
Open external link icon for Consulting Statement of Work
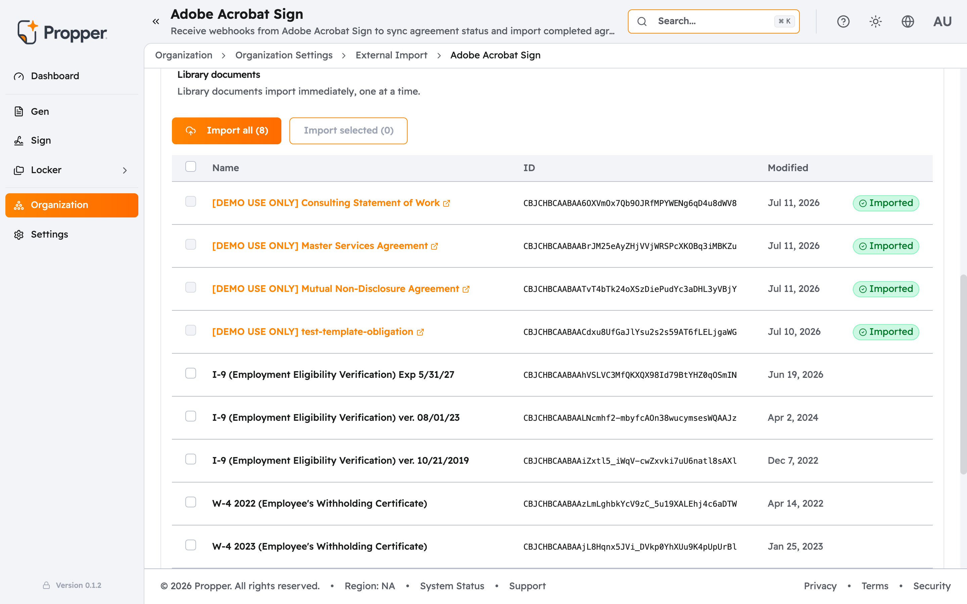(x=447, y=204)
